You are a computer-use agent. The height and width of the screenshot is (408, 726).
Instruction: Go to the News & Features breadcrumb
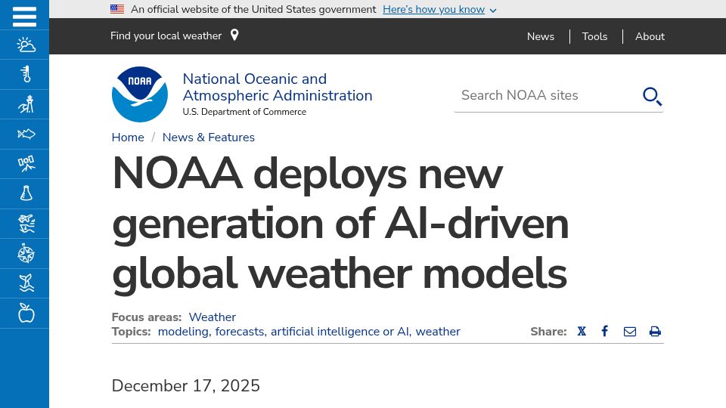tap(209, 138)
